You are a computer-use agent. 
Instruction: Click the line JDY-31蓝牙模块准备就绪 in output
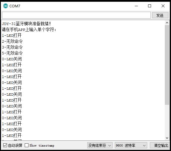(26, 24)
